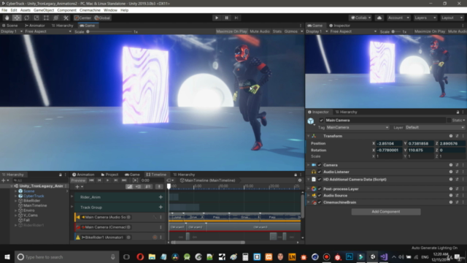Open the Layer Default dropdown
The height and width of the screenshot is (263, 467).
coord(435,128)
